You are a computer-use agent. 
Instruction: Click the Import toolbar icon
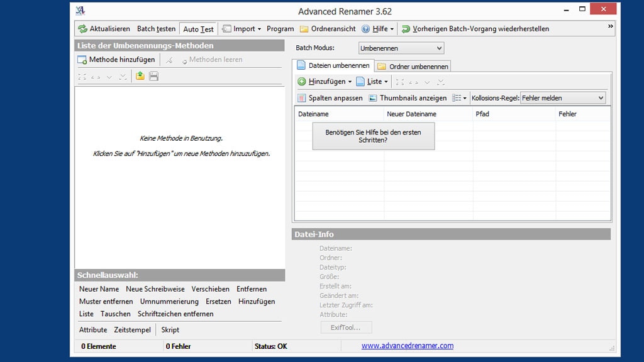226,29
